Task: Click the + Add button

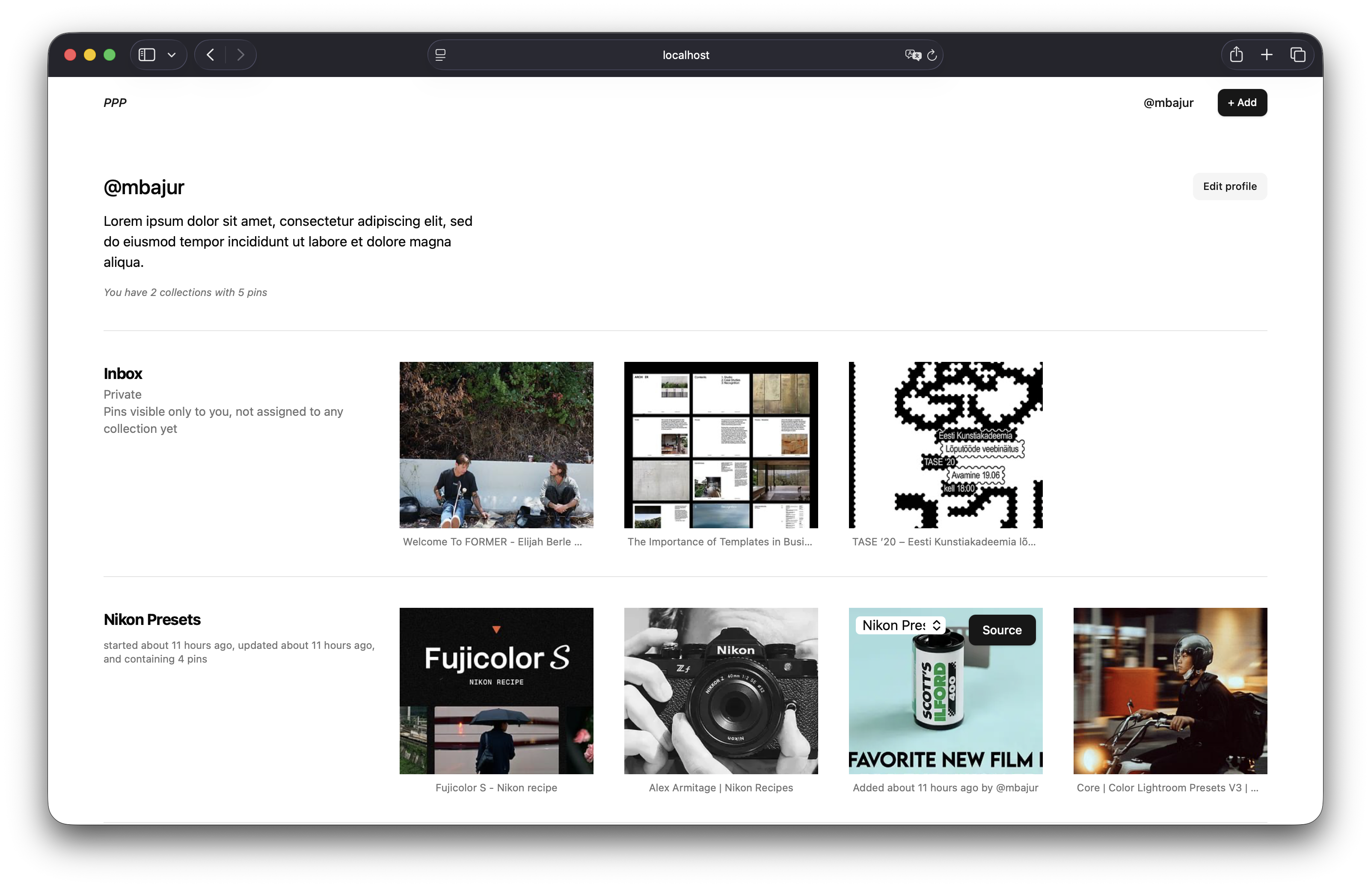Action: [1242, 103]
